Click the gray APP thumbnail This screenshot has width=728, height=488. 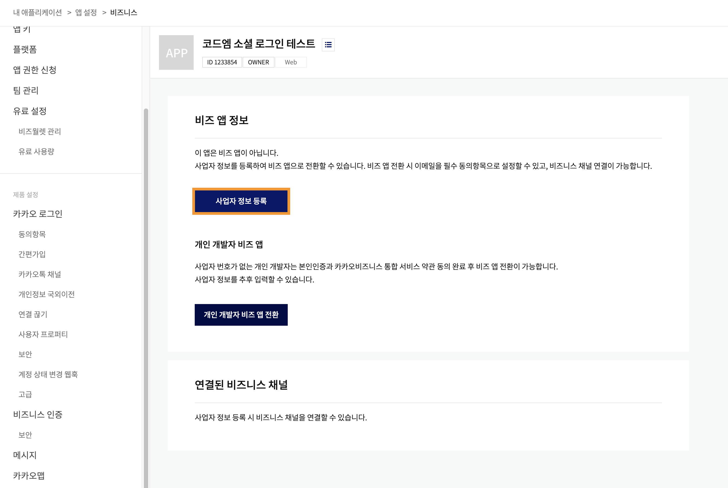176,52
